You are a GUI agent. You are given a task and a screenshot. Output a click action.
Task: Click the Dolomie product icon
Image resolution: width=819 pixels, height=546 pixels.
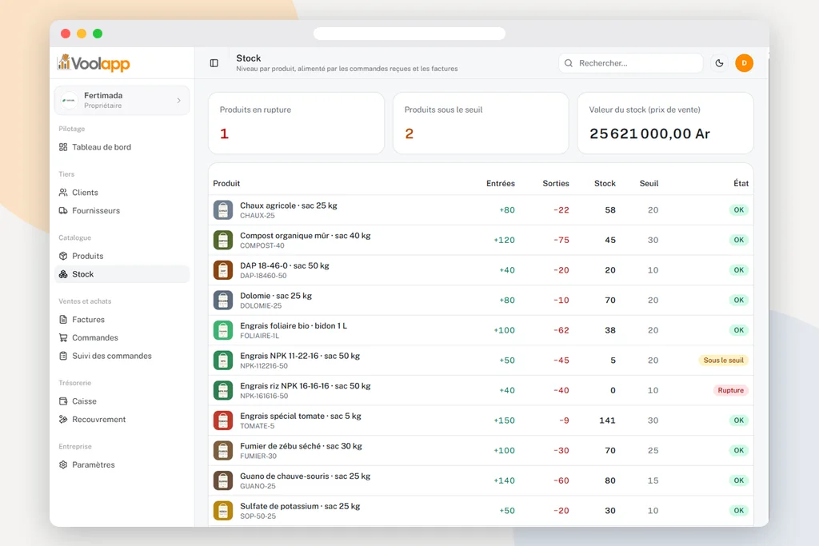(x=223, y=300)
